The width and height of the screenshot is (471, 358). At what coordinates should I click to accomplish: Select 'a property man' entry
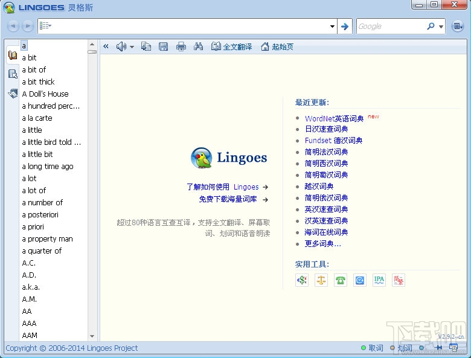[x=47, y=238]
